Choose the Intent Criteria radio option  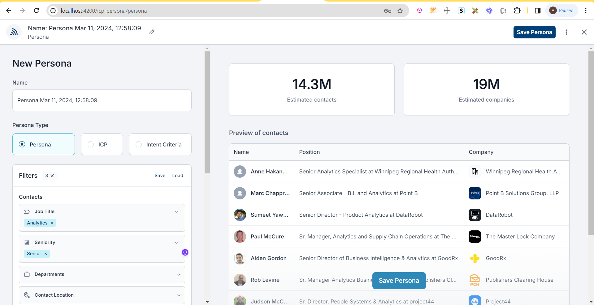point(139,144)
